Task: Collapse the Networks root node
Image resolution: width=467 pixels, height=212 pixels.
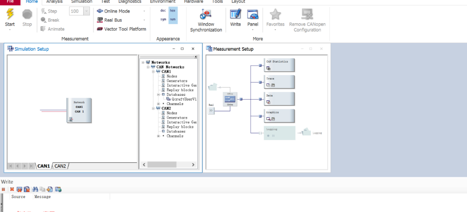Action: (143, 62)
